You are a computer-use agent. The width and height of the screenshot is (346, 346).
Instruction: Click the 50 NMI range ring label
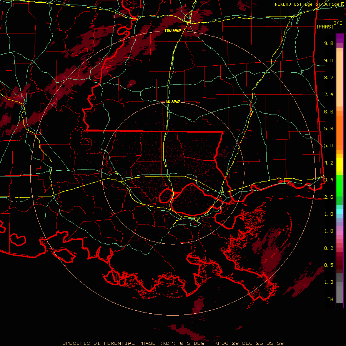coord(173,101)
